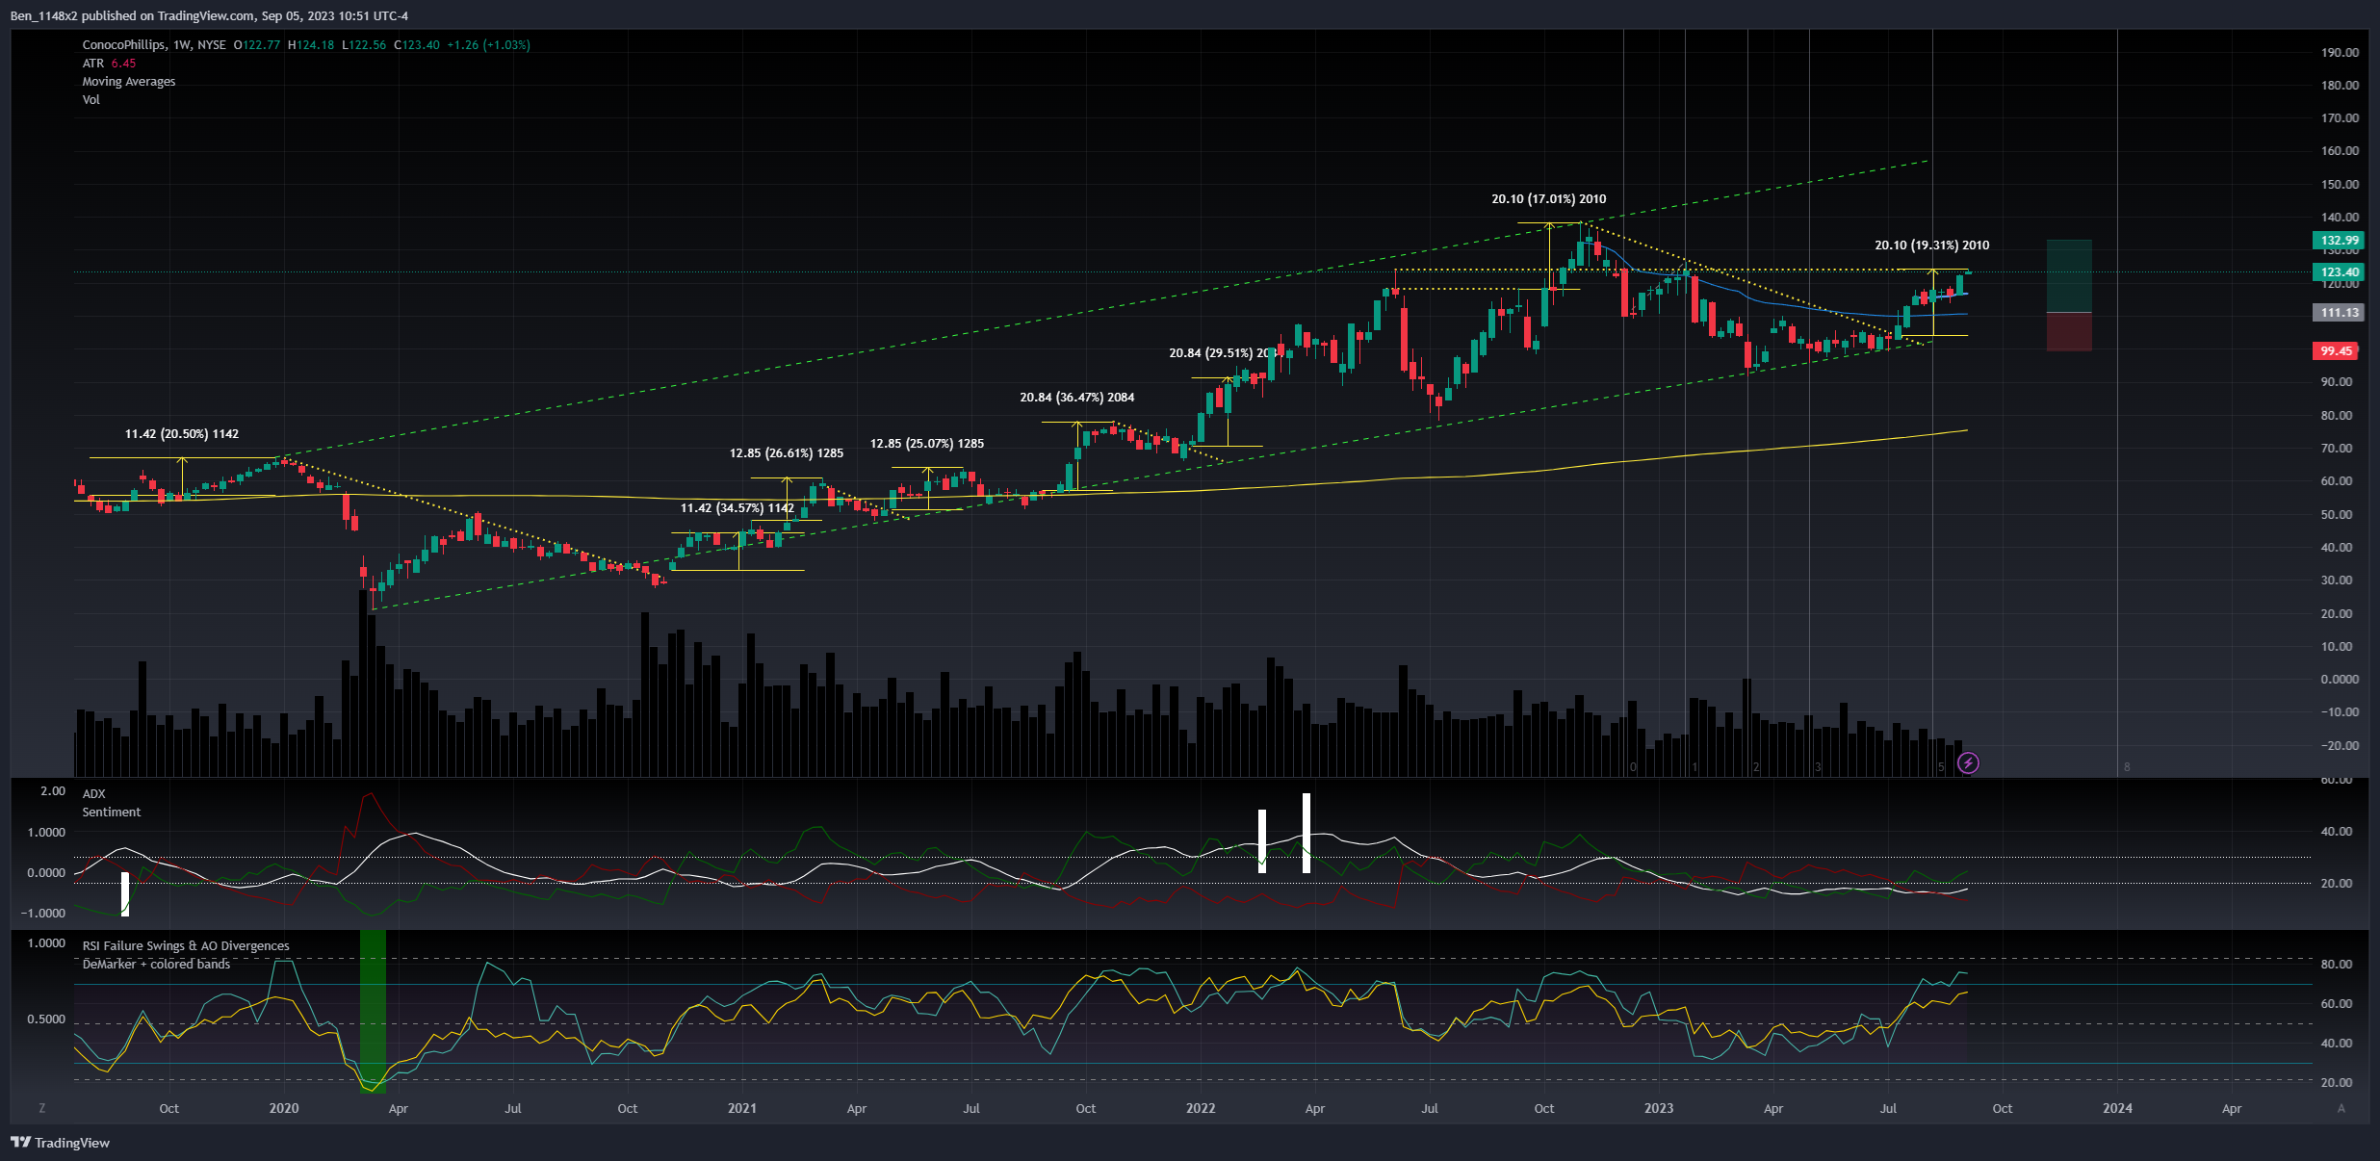Click the purple lightning bolt icon

coord(1969,763)
